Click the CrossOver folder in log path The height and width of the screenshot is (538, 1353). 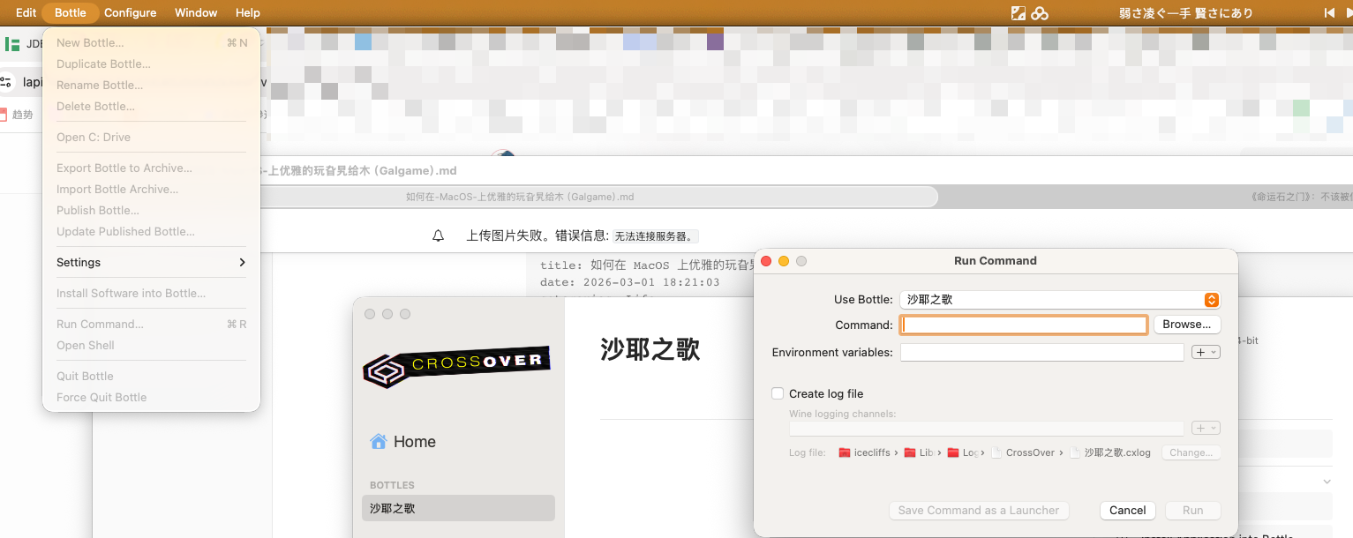(x=996, y=452)
